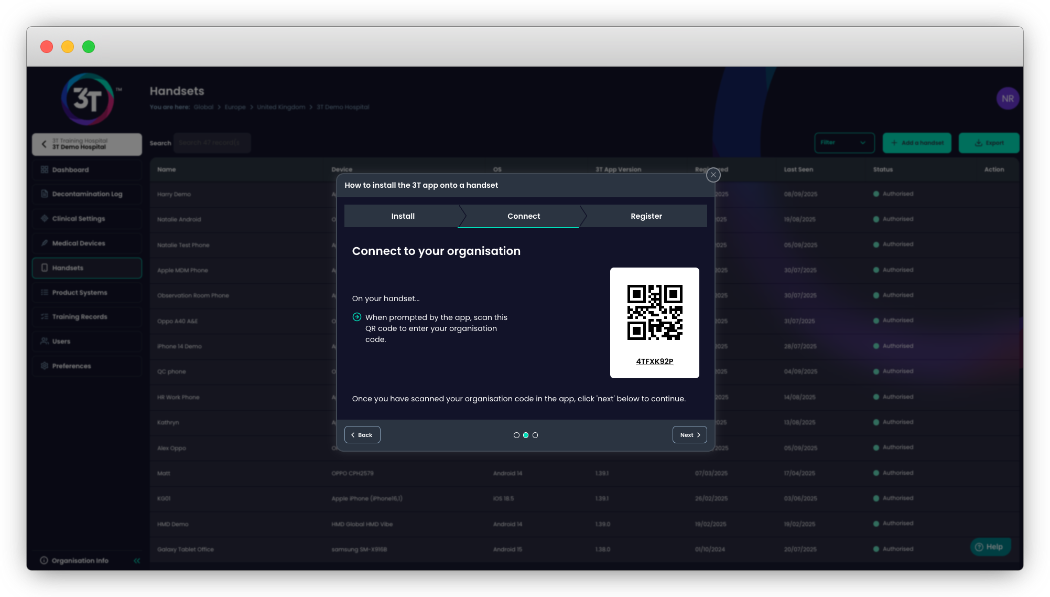1050x597 pixels.
Task: Click the Name column header
Action: coord(166,169)
